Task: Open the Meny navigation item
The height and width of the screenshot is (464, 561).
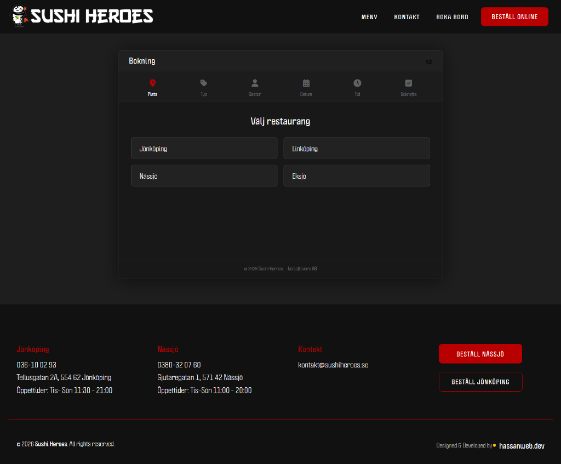Action: pyautogui.click(x=369, y=17)
